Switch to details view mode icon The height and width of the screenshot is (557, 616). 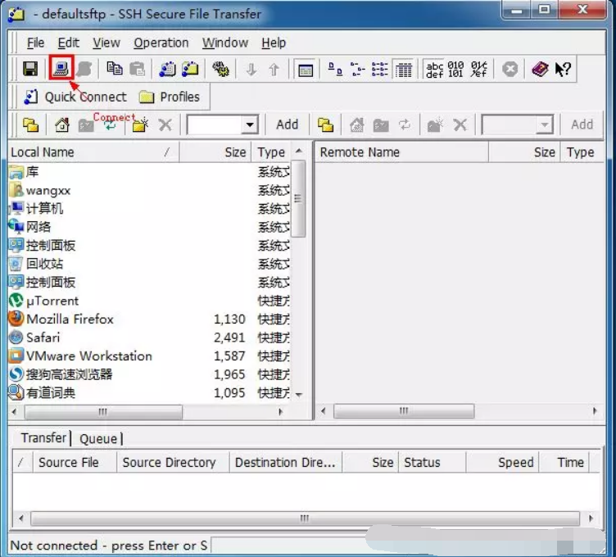pos(403,70)
